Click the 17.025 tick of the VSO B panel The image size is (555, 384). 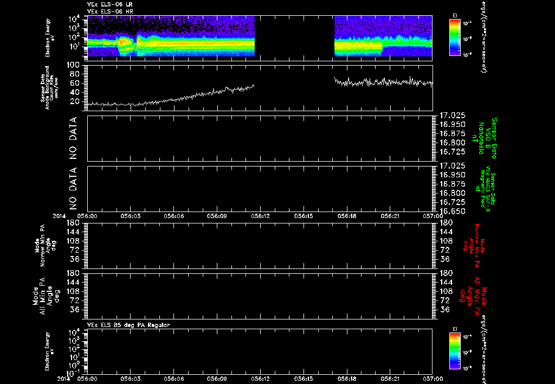452,116
